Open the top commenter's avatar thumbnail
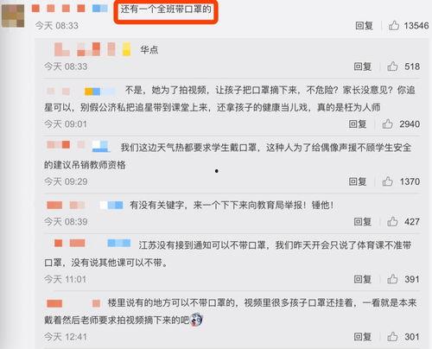Image resolution: width=432 pixels, height=349 pixels. click(x=13, y=16)
